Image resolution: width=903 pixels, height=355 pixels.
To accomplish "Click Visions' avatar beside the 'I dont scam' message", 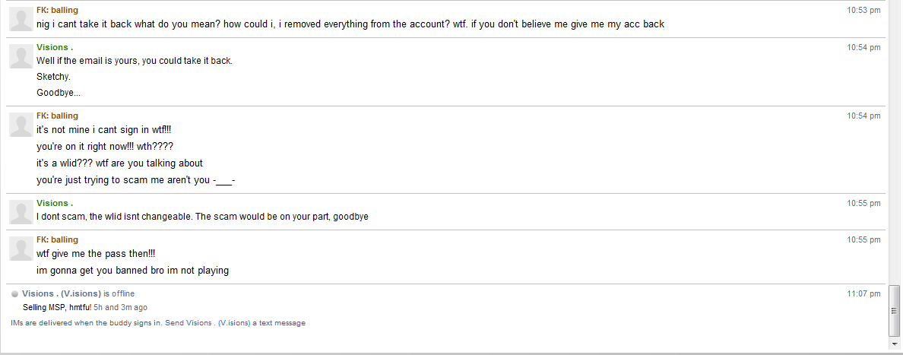I will click(21, 211).
